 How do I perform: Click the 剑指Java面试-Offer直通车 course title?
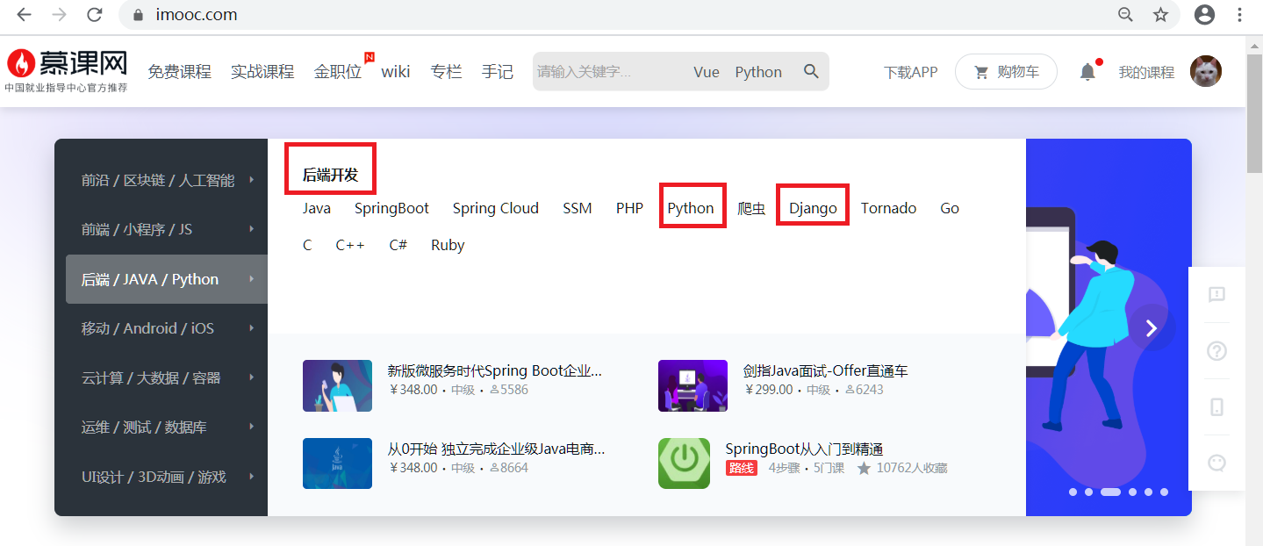coord(825,370)
